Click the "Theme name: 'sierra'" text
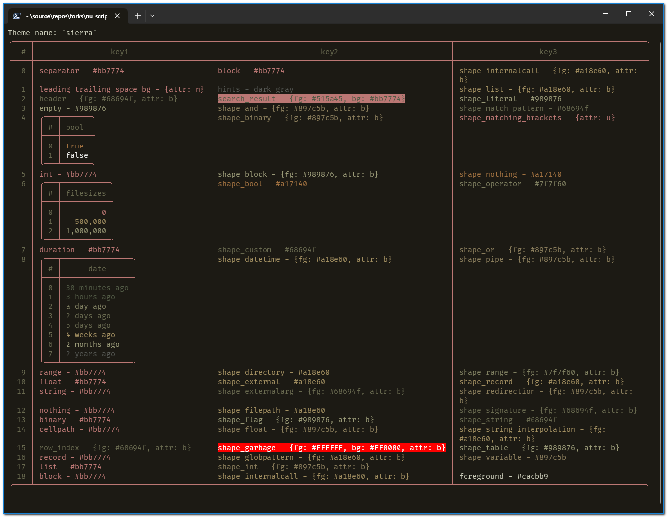 pyautogui.click(x=52, y=33)
